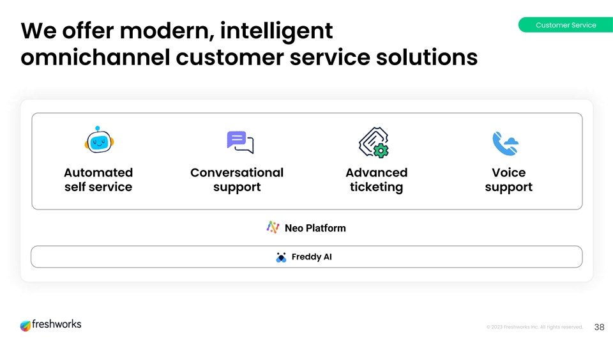This screenshot has width=613, height=345.
Task: Click the Freshworks logo icon
Action: 26,325
